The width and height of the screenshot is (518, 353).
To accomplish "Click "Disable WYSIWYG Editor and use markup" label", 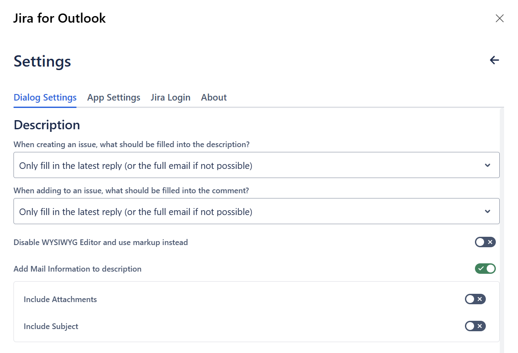I will click(100, 242).
